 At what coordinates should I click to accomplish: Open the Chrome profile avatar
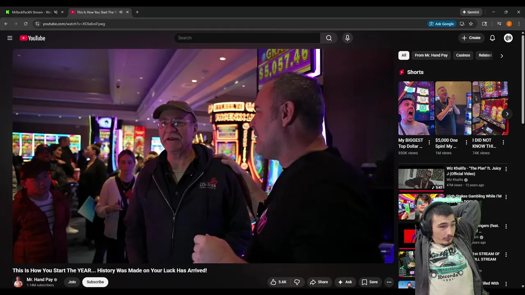(x=509, y=24)
